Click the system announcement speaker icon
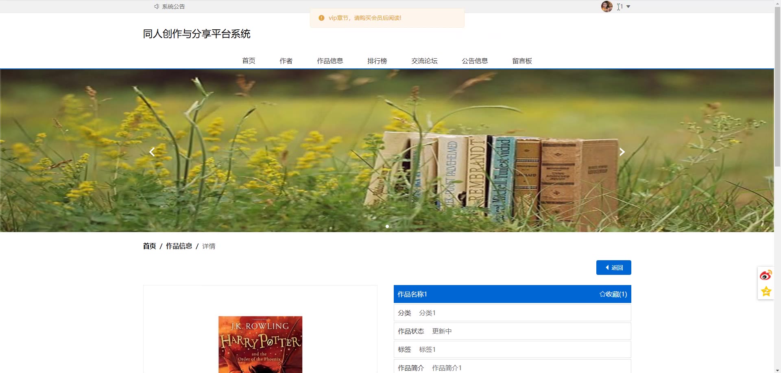781x373 pixels. coord(157,7)
